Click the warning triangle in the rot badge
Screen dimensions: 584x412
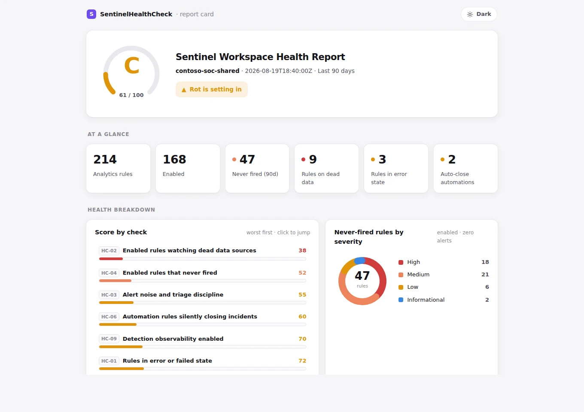[184, 90]
